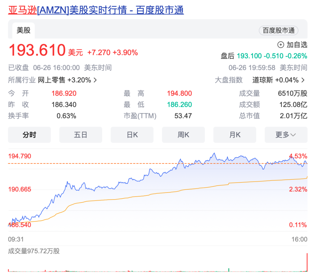Click the plus circle icon beside 加自选
The height and width of the screenshot is (276, 315).
click(281, 45)
